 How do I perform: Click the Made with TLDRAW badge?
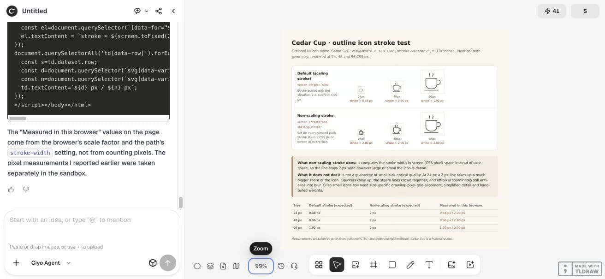(x=580, y=269)
